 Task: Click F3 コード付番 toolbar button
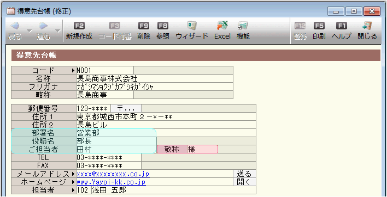pyautogui.click(x=115, y=31)
